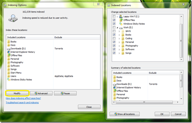
Task: Expand the Songs folder node
Action: click(x=119, y=53)
